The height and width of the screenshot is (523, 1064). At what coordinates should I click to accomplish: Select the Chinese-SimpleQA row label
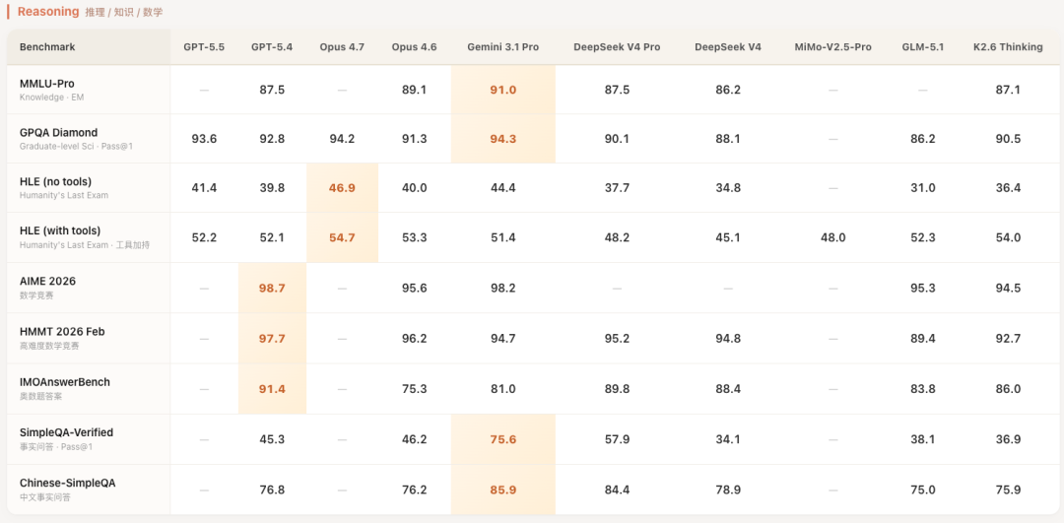(x=67, y=483)
